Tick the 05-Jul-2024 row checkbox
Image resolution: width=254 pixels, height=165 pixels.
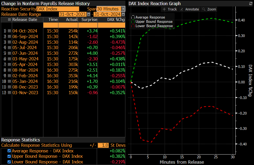coord(9,48)
